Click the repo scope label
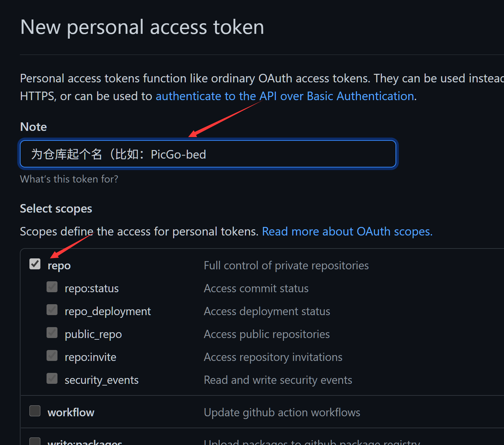 (59, 266)
